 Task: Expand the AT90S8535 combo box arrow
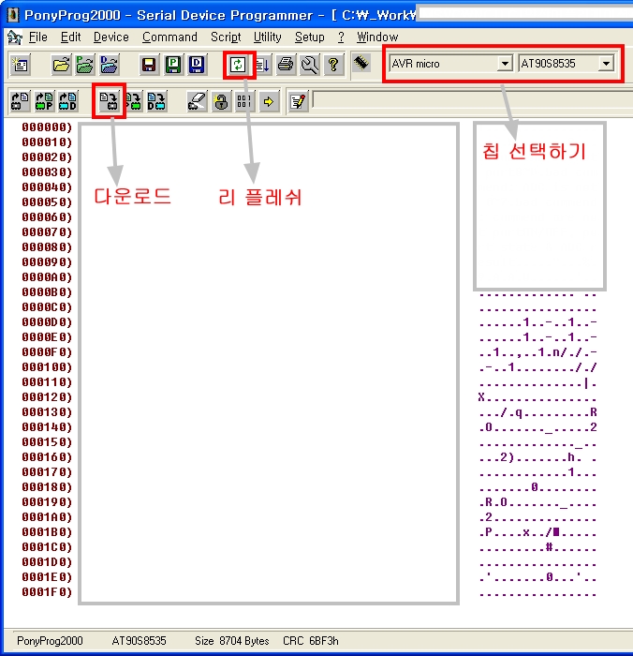[606, 64]
